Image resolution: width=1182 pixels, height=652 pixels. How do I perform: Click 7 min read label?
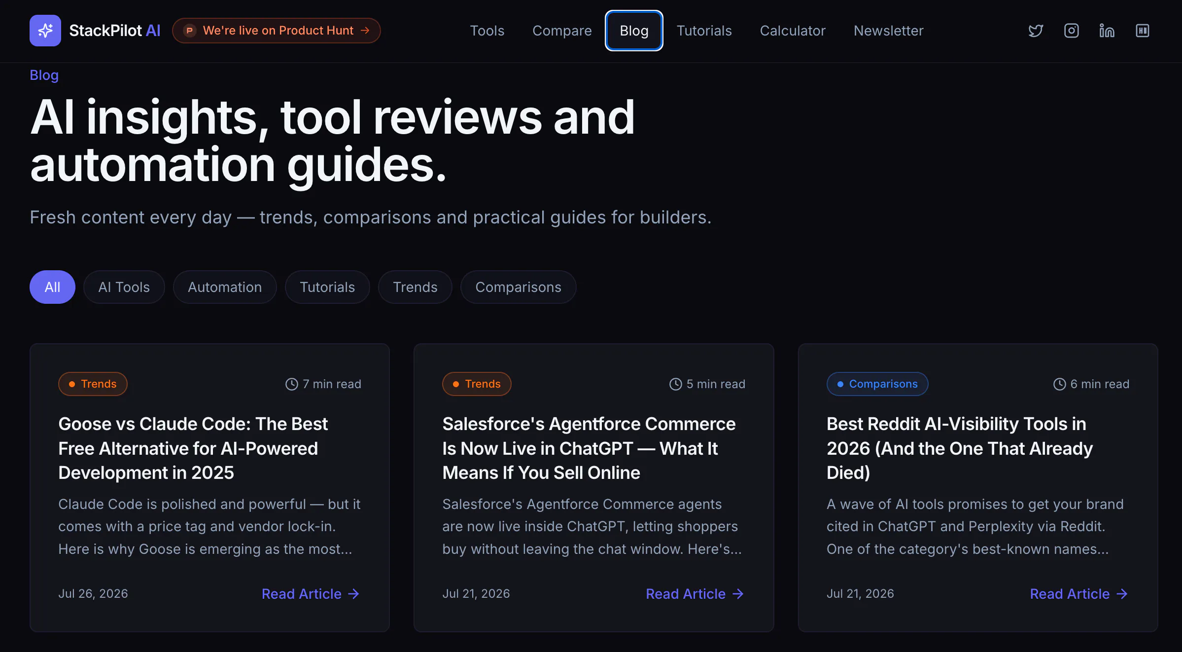pos(332,384)
